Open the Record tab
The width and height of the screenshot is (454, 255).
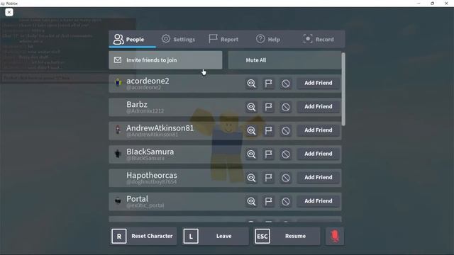pos(319,39)
